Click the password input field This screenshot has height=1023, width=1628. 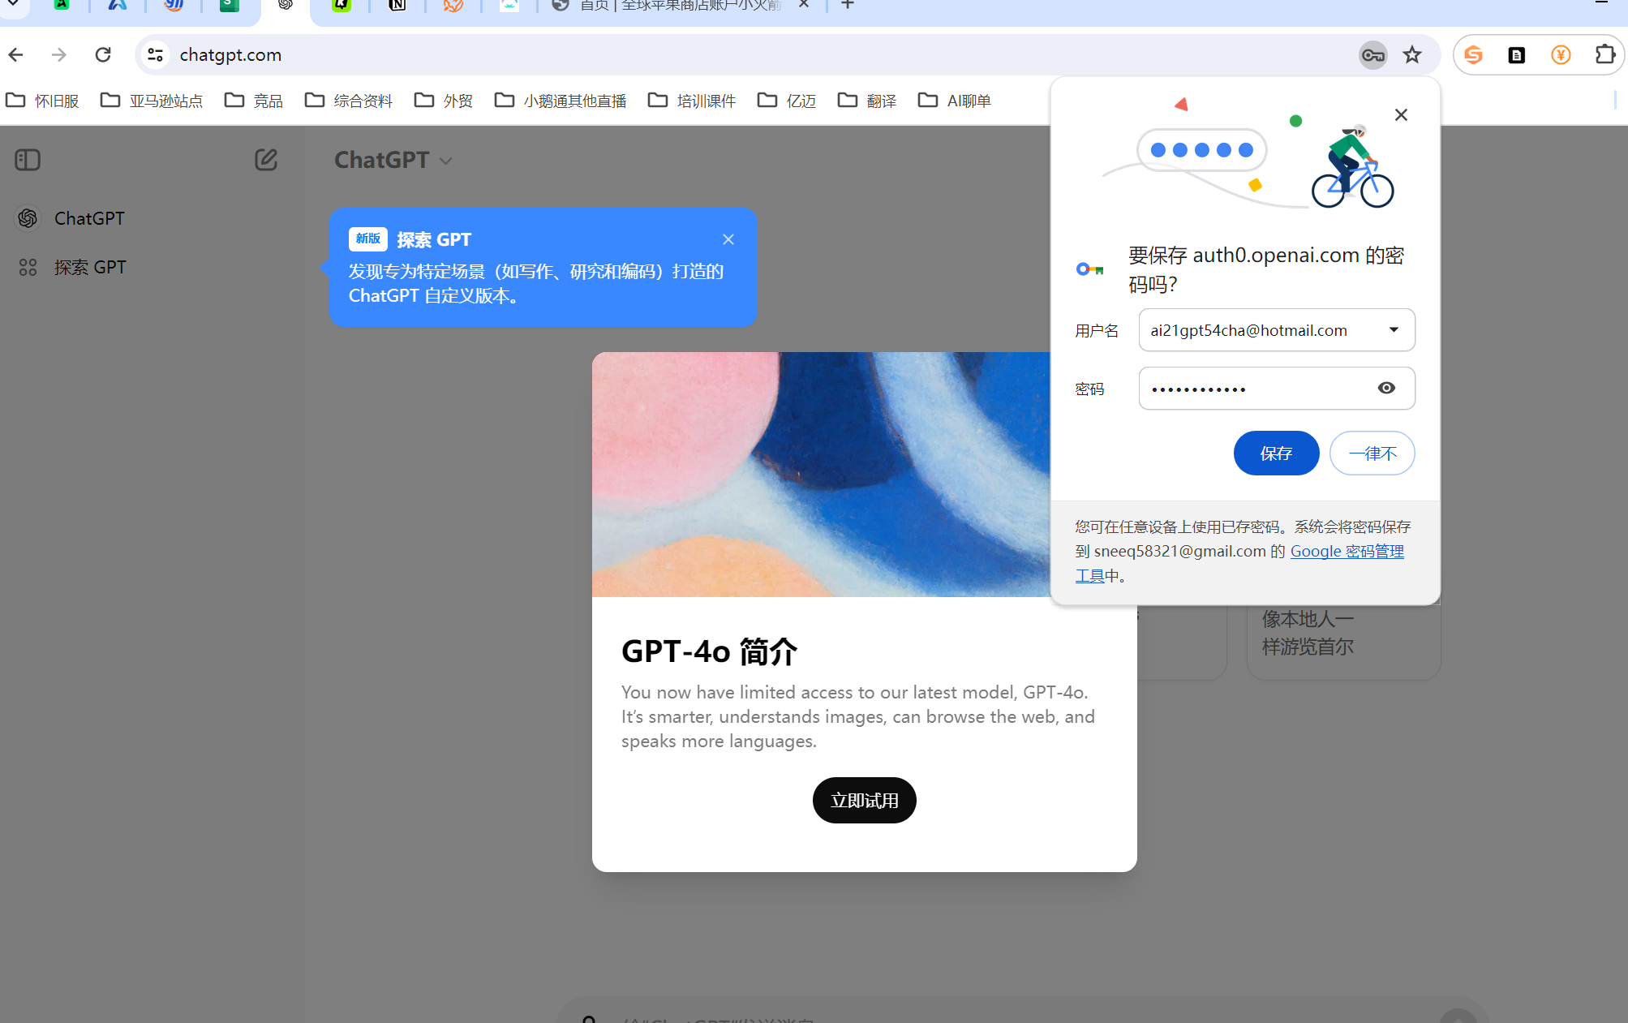pyautogui.click(x=1277, y=388)
